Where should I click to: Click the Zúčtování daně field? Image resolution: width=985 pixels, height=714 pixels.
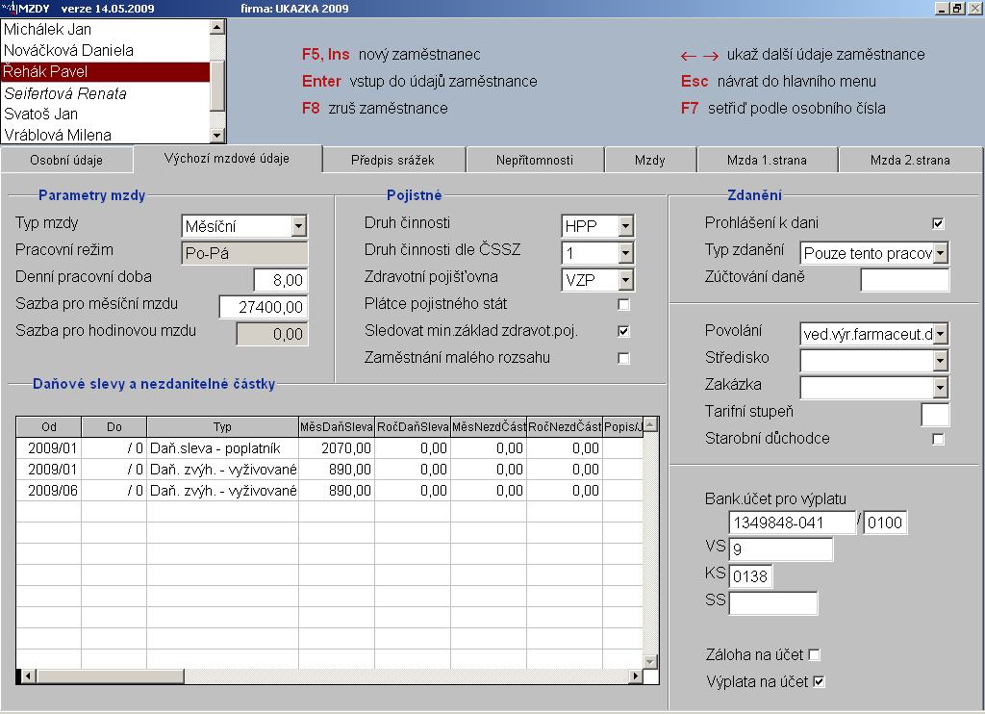click(x=904, y=280)
